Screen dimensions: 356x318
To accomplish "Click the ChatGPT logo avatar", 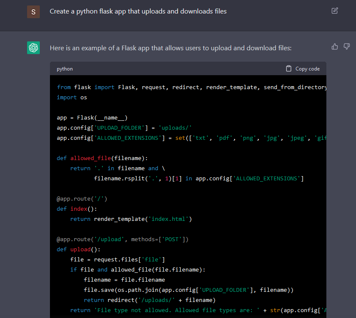I will (x=33, y=48).
